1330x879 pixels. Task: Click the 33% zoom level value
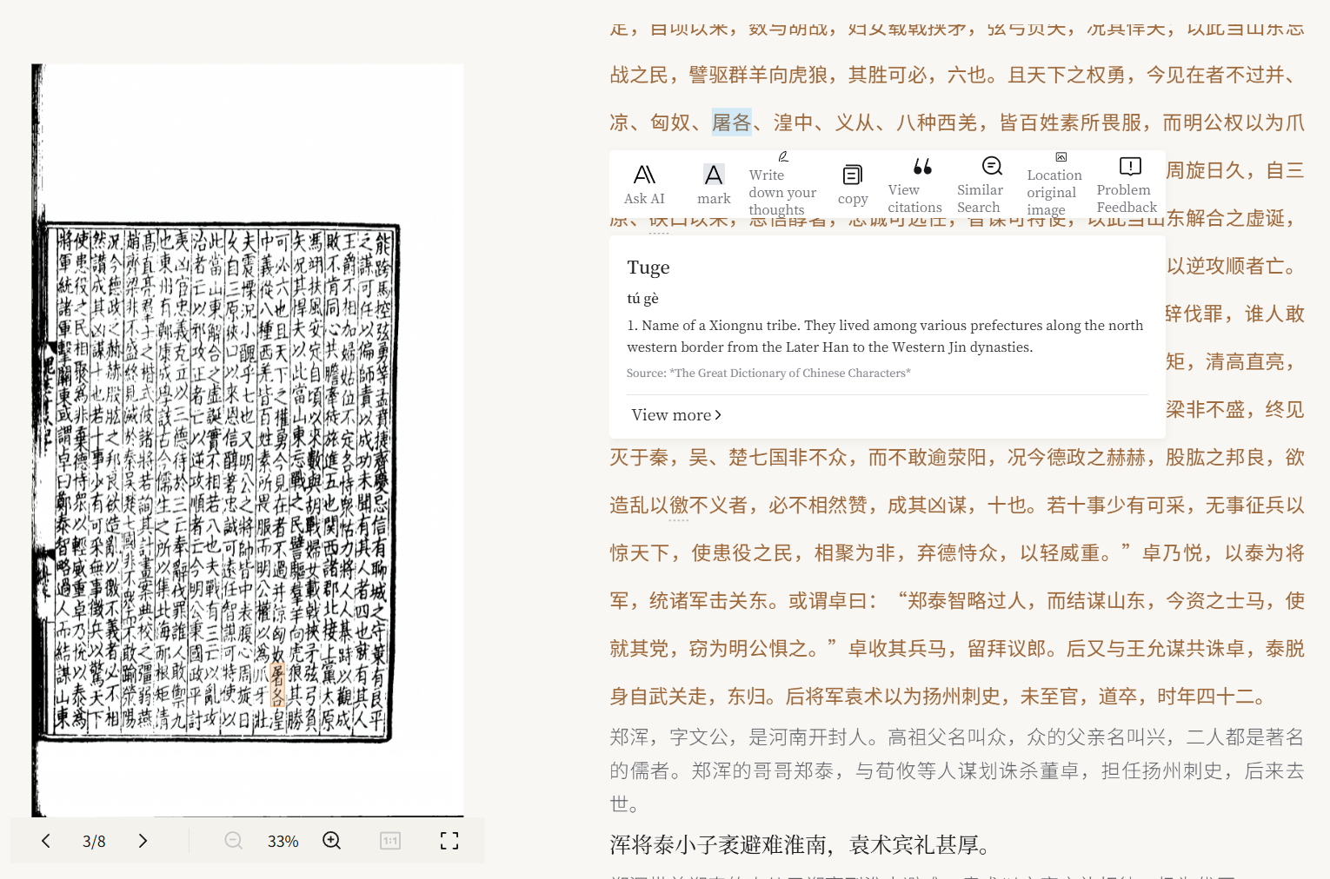(x=283, y=841)
